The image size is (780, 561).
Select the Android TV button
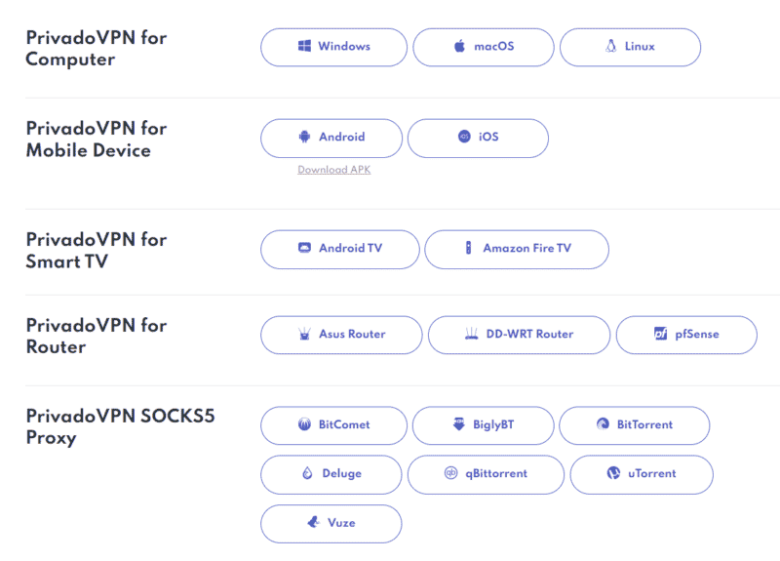coord(340,250)
